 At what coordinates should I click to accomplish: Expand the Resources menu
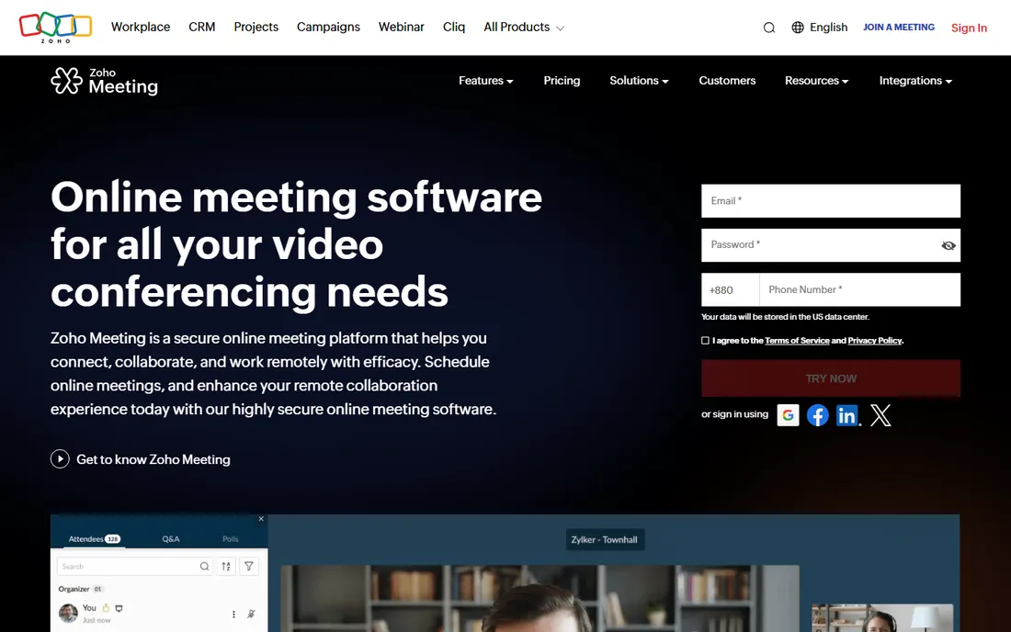click(816, 81)
